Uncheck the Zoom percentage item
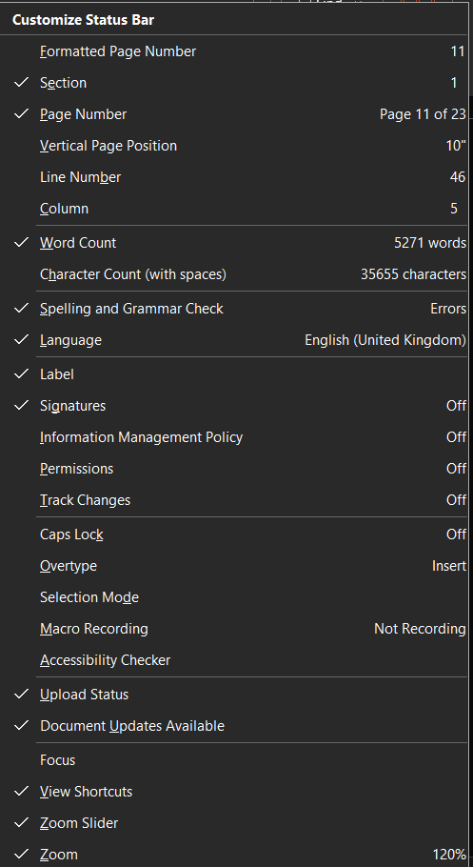The width and height of the screenshot is (473, 867). point(234,855)
